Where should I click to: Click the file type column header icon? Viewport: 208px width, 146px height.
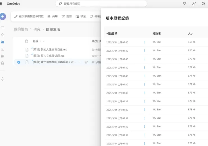[x=26, y=41]
